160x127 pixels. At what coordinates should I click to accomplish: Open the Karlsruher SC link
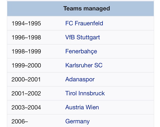click(84, 65)
